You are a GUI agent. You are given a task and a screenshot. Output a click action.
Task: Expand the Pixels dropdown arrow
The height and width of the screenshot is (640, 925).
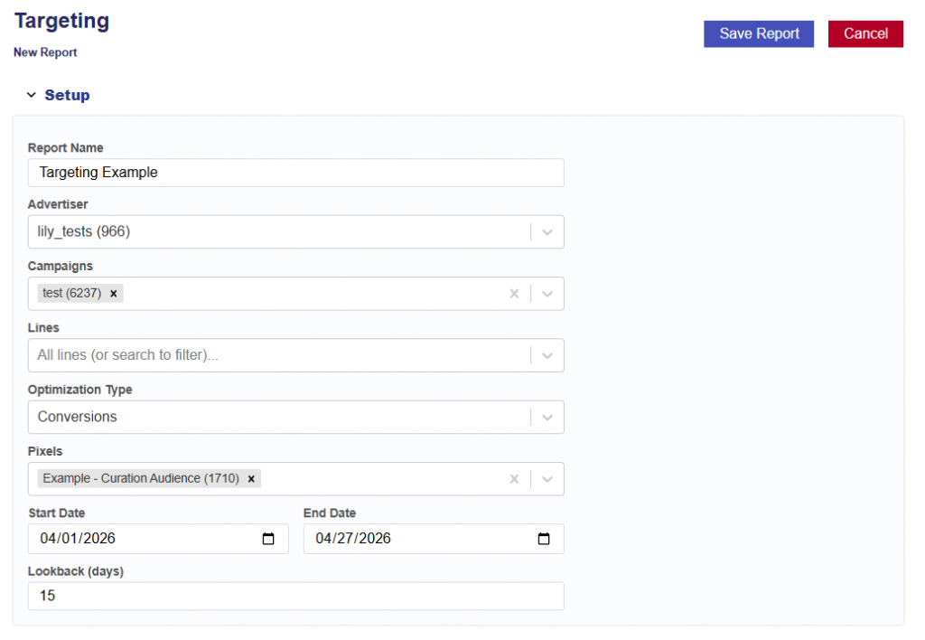[547, 479]
